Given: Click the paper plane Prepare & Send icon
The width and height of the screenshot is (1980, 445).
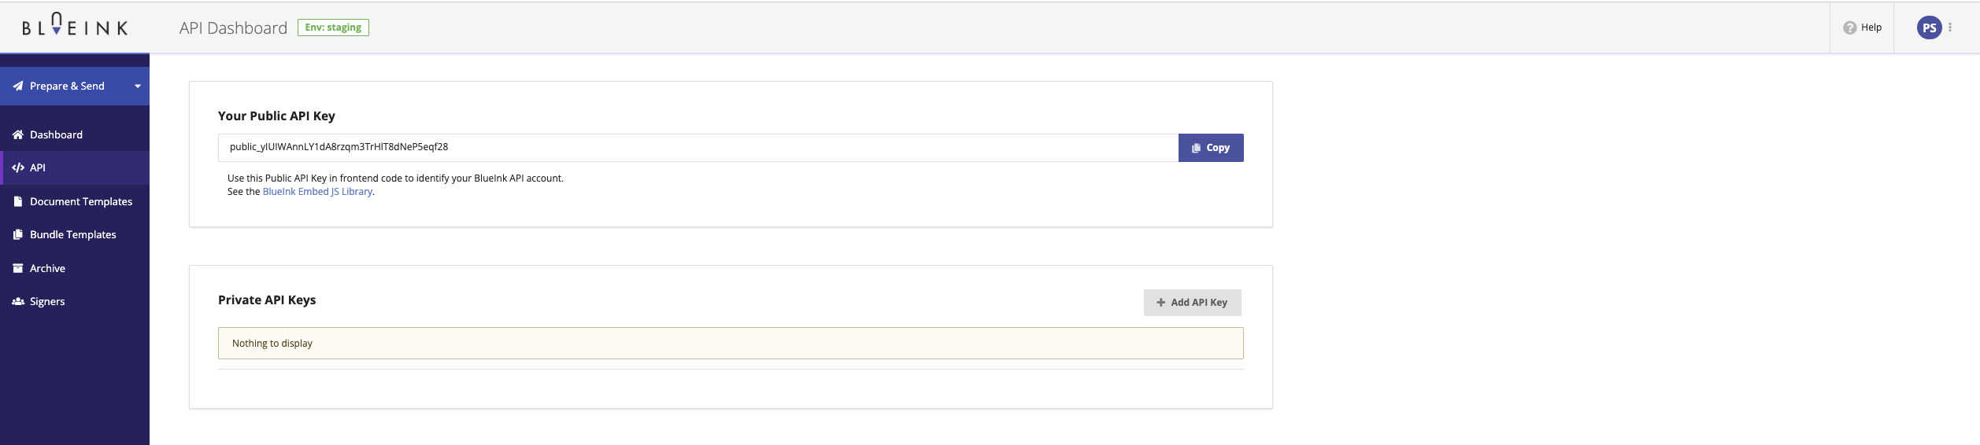Looking at the screenshot, I should click(x=17, y=86).
